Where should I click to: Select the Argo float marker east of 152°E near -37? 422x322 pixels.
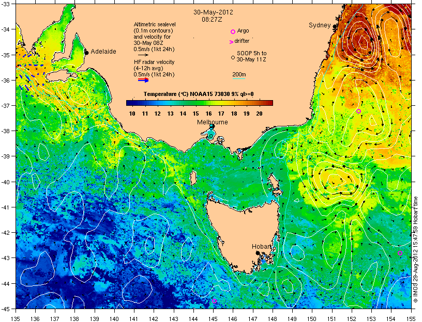tap(358, 111)
